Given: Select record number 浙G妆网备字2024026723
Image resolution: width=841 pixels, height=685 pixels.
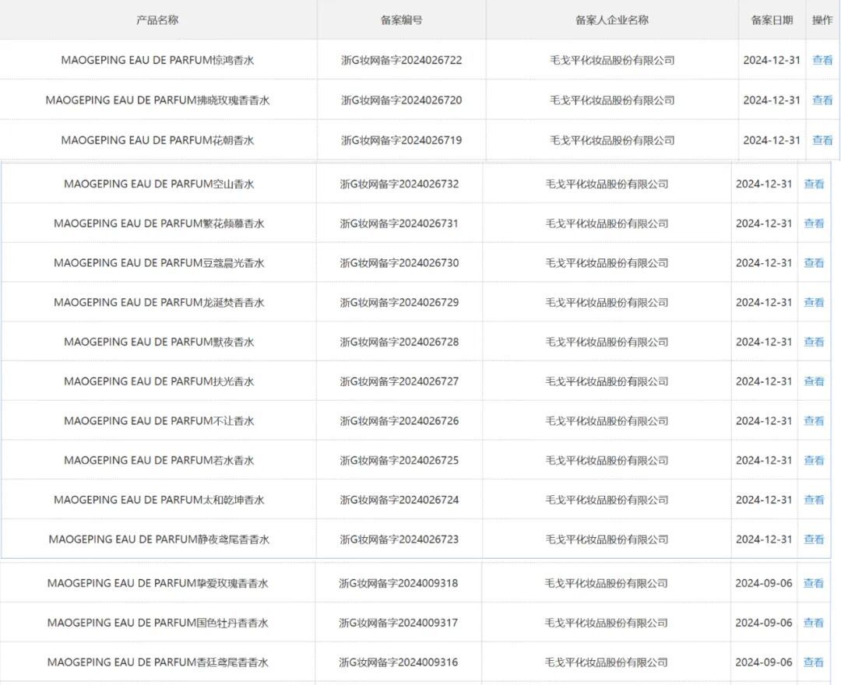Looking at the screenshot, I should tap(399, 539).
